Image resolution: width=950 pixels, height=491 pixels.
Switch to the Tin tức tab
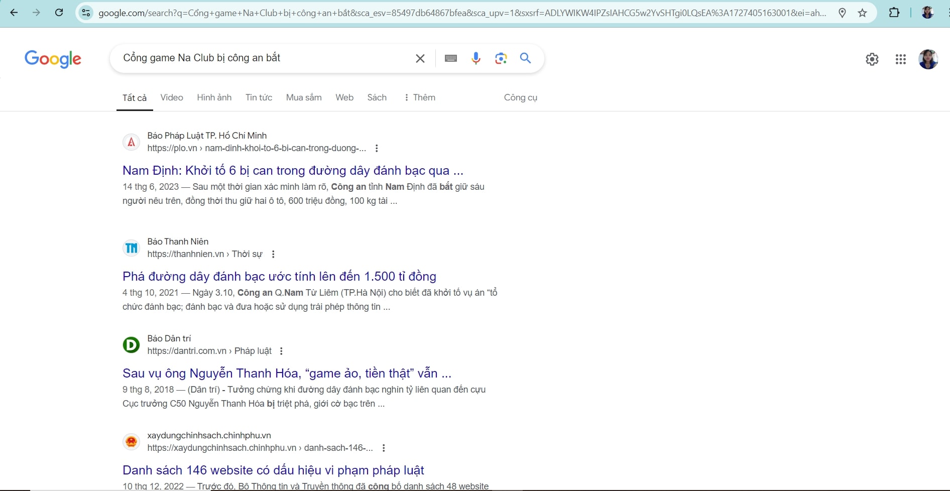click(x=259, y=97)
